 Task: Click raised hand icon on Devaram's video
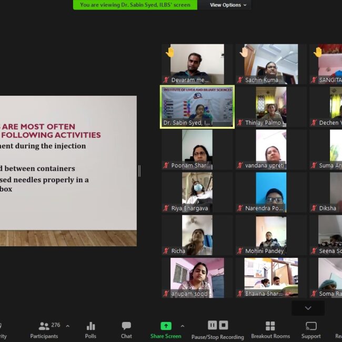click(170, 52)
